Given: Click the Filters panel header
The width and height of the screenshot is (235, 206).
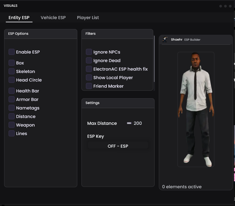Looking at the screenshot, I should 117,34.
